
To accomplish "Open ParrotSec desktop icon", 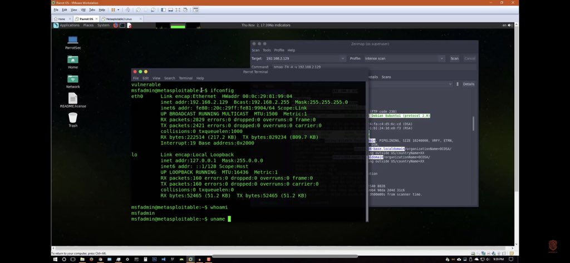I will (x=73, y=42).
